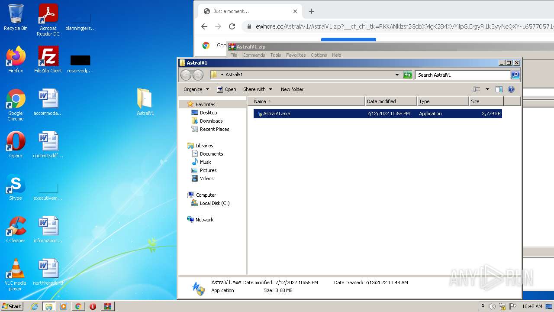
Task: Change view icon in Explorer toolbar
Action: coord(477,89)
